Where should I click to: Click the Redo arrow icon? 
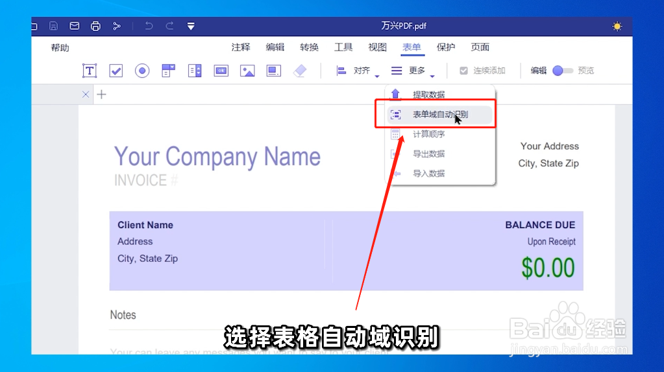point(170,26)
